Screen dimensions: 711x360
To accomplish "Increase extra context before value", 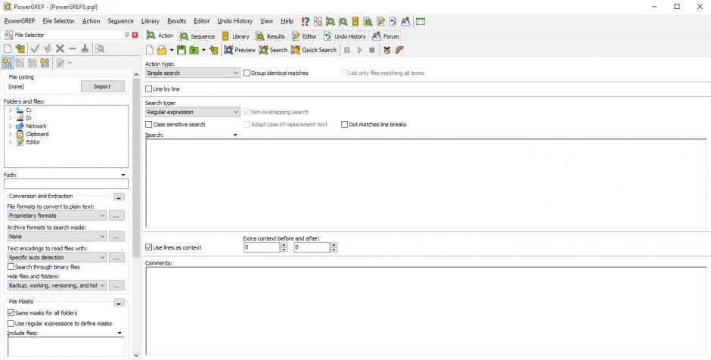I will [x=284, y=245].
